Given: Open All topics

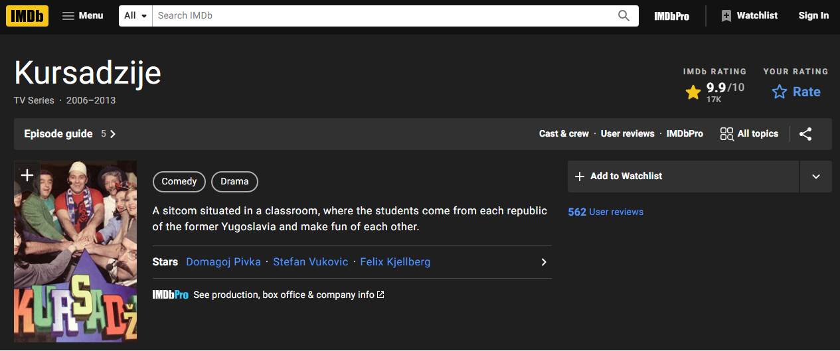Looking at the screenshot, I should click(x=749, y=133).
